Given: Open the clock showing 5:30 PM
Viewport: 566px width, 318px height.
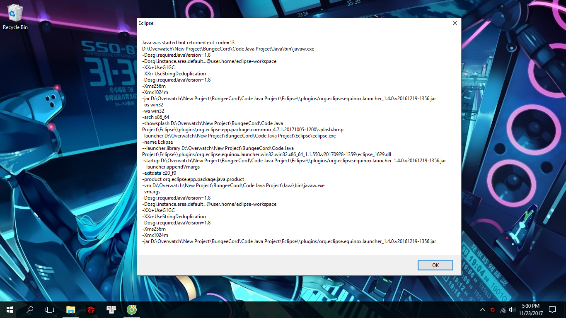Looking at the screenshot, I should tap(530, 310).
